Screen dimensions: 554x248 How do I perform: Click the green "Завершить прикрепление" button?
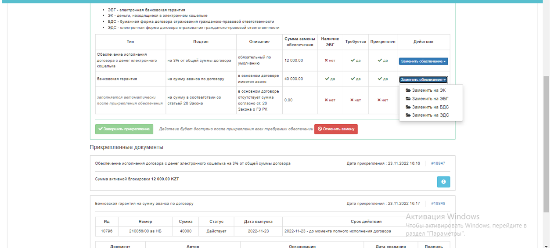tap(124, 129)
